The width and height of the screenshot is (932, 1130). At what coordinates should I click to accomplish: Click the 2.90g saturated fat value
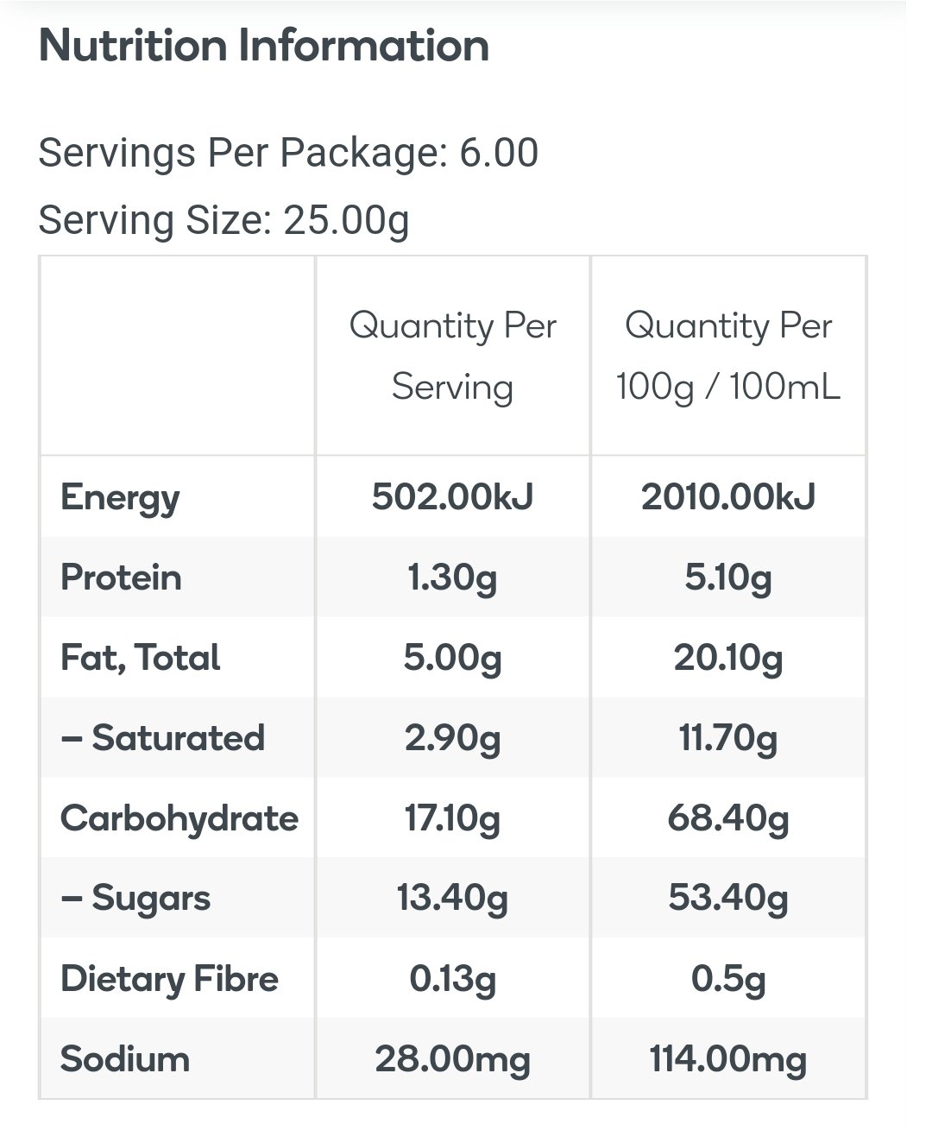(x=452, y=738)
